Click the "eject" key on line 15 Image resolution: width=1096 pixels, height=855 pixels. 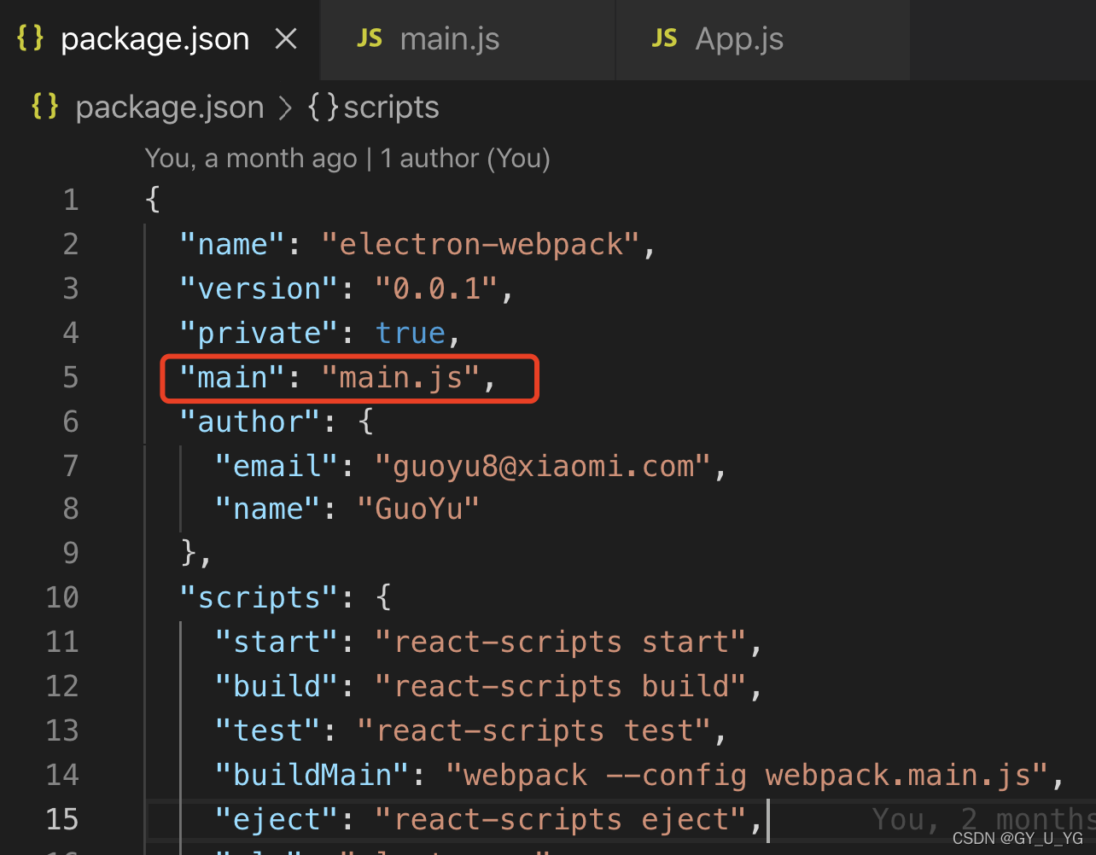[x=277, y=819]
